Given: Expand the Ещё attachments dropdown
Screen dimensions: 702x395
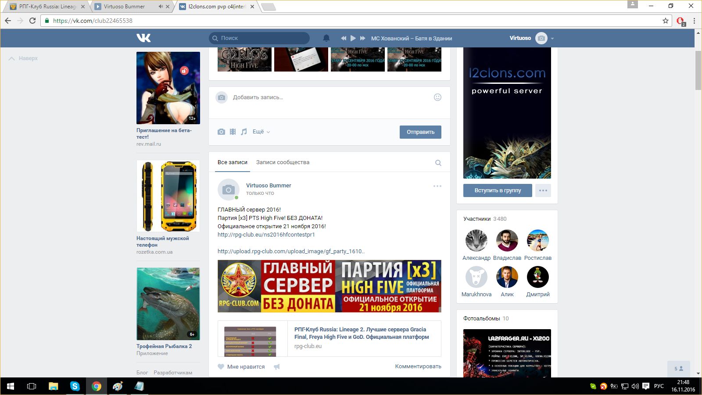Looking at the screenshot, I should [261, 132].
